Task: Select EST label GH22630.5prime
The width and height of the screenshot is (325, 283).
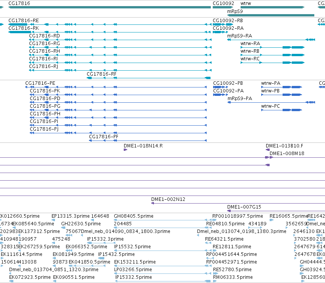Action: [x=81, y=224]
